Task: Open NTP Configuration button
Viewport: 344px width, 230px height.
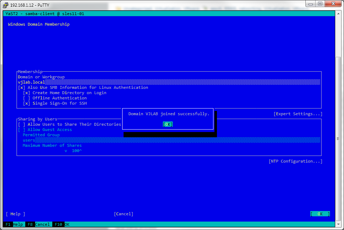Action: coord(295,161)
